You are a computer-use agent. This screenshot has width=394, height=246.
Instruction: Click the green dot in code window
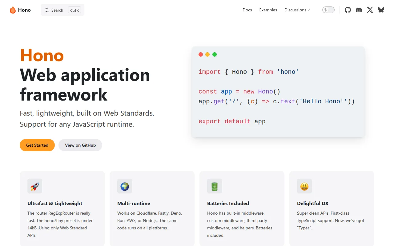pyautogui.click(x=215, y=54)
